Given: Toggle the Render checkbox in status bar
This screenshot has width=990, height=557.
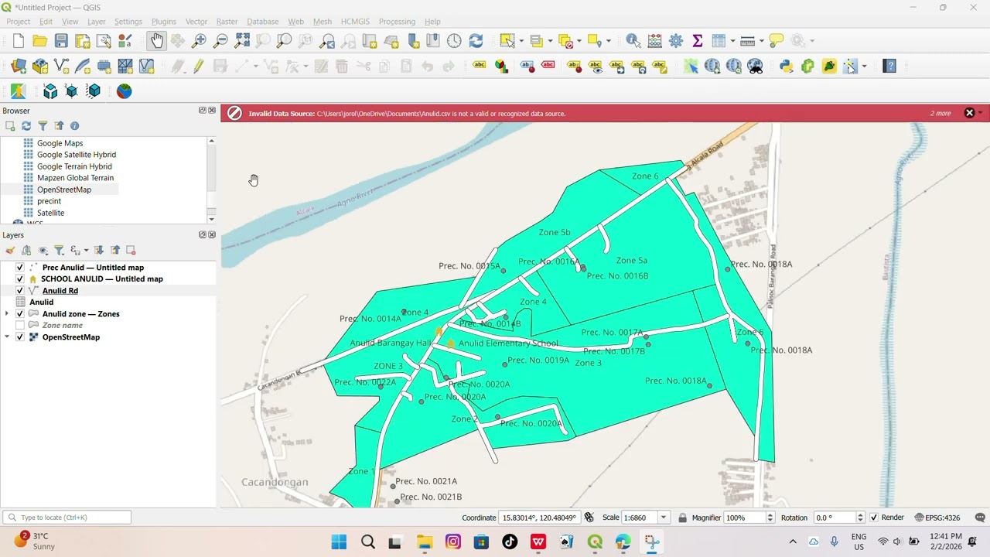Looking at the screenshot, I should (x=874, y=518).
